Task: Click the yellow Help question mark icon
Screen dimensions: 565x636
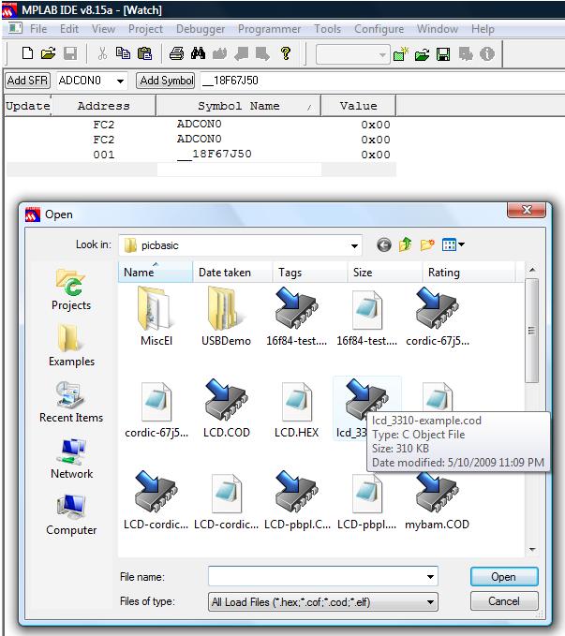Action: point(286,53)
